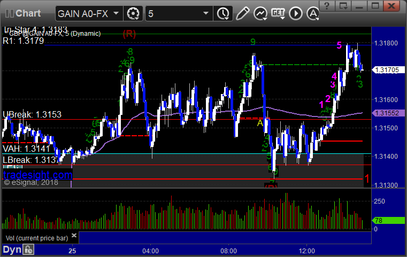Click the volume axis 250 label
This screenshot has height=257, width=407.
[380, 201]
